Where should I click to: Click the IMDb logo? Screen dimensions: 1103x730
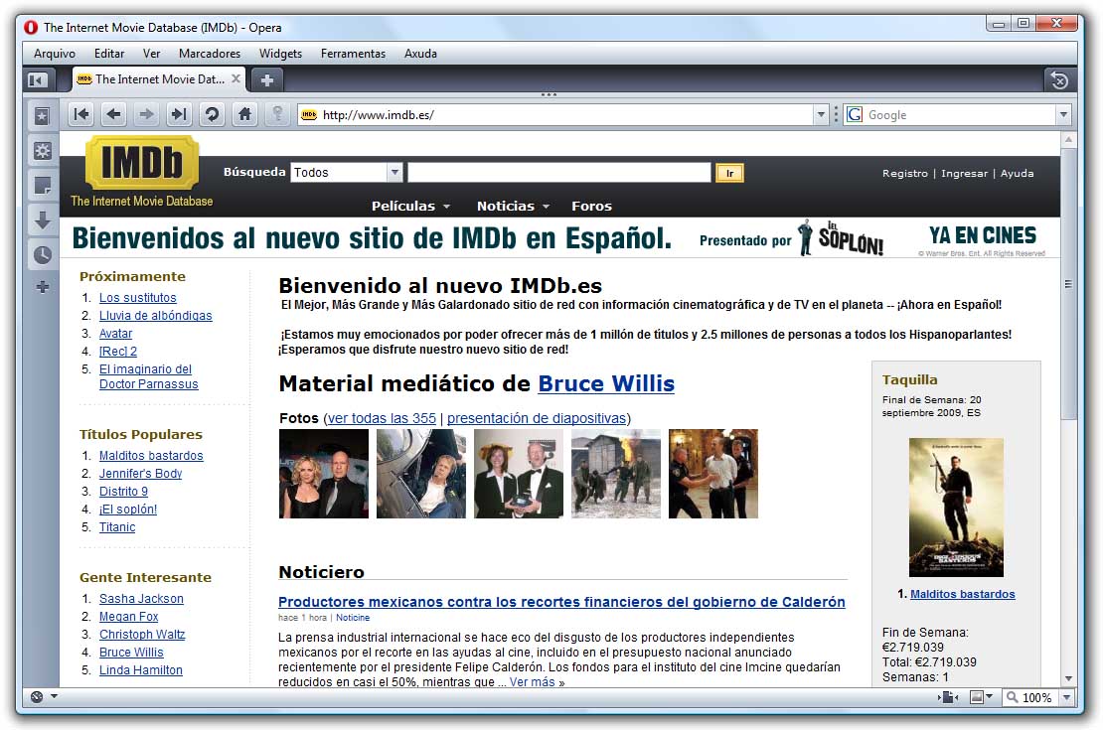142,163
